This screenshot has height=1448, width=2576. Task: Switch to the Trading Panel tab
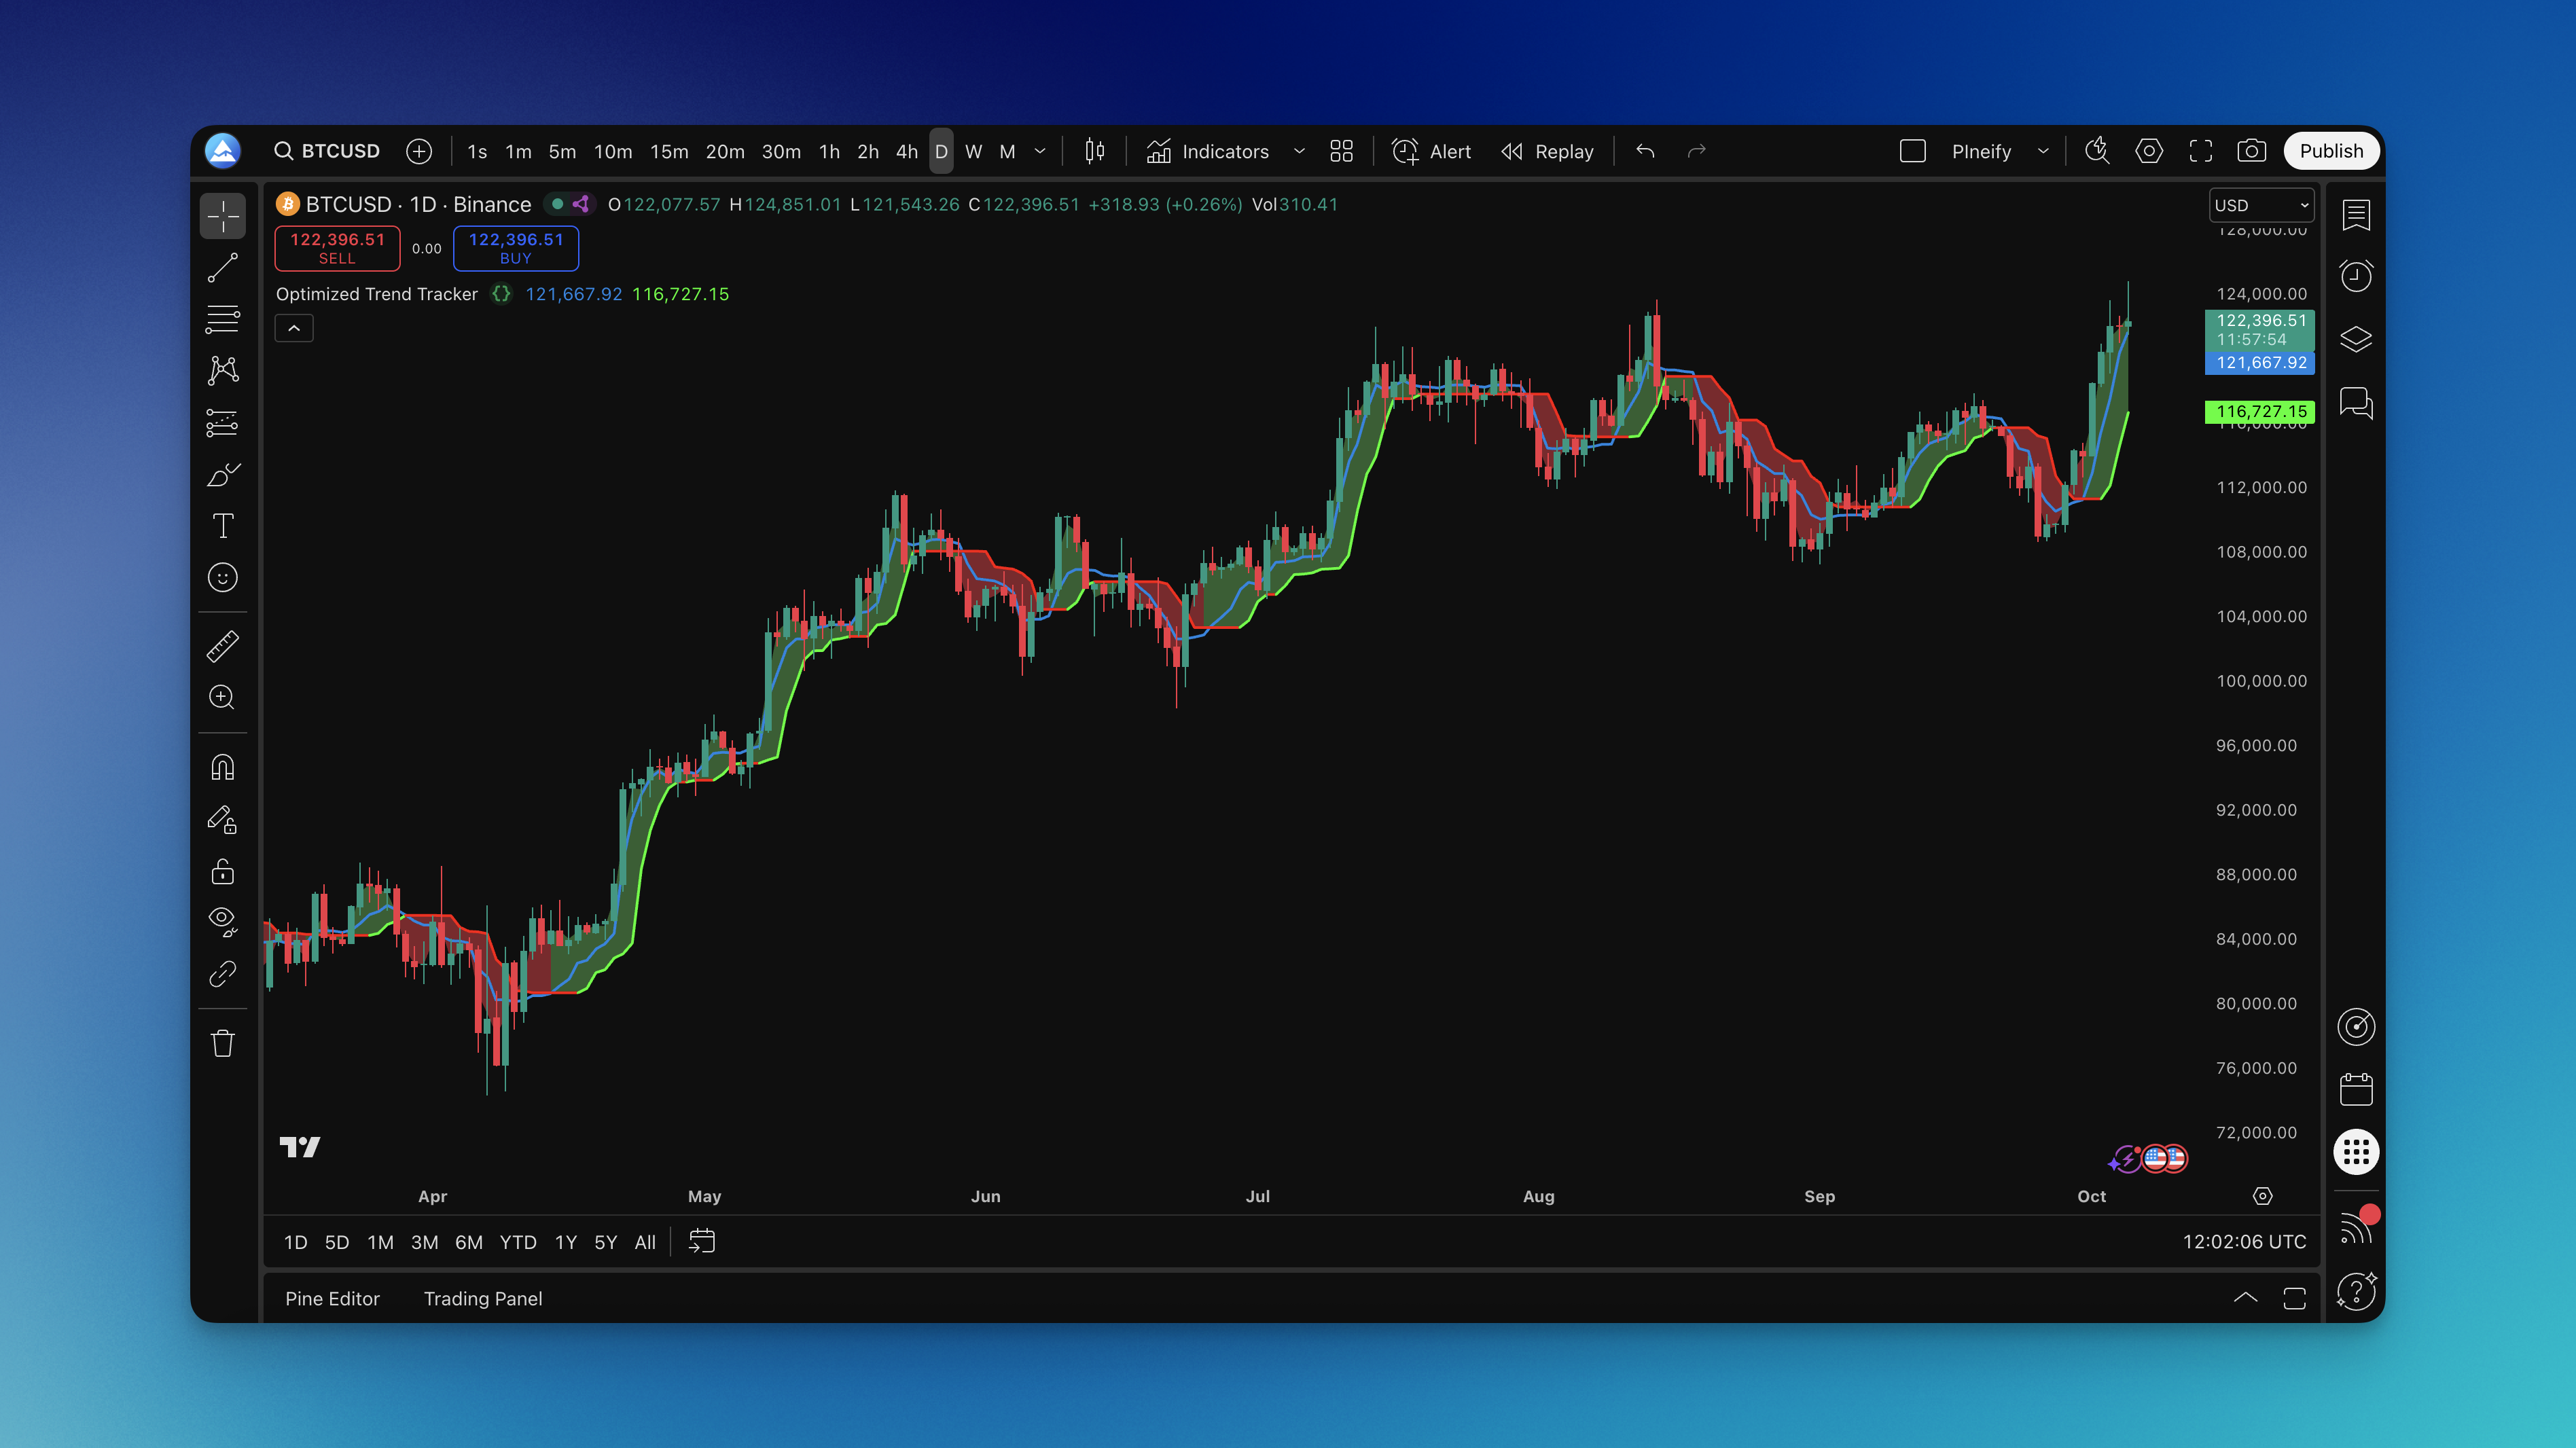point(483,1298)
